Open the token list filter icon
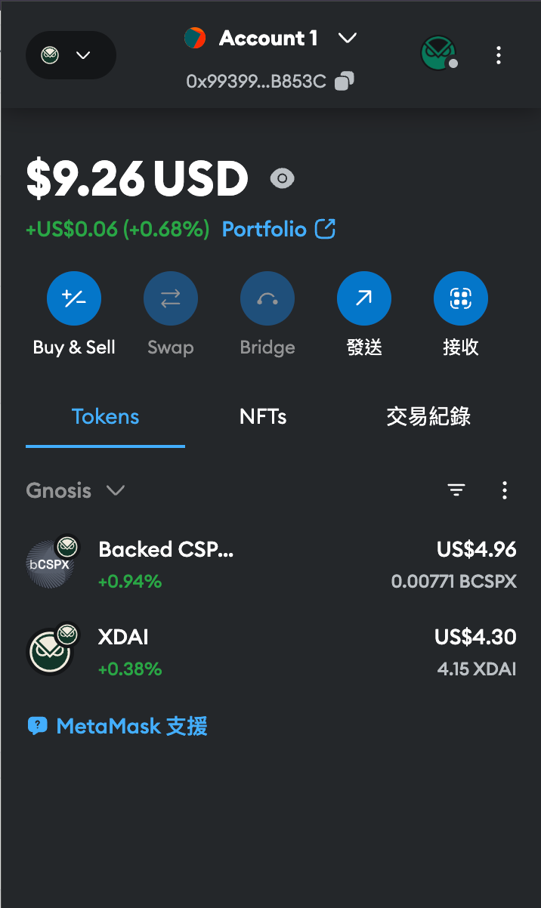541x908 pixels. 456,490
